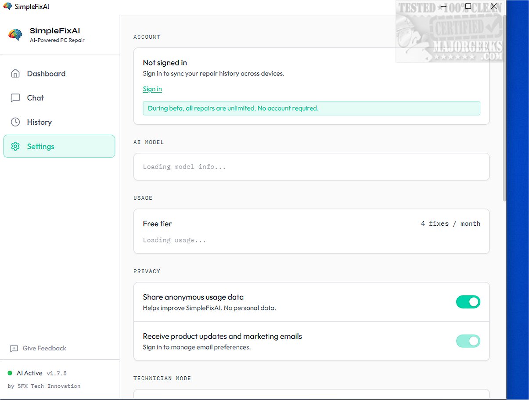Click the Settings gear icon

[15, 146]
